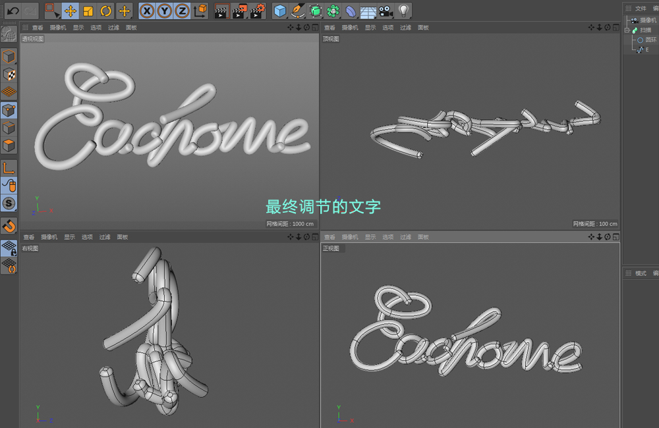This screenshot has height=428, width=659.
Task: Maximize the right view viewport
Action: (x=315, y=237)
